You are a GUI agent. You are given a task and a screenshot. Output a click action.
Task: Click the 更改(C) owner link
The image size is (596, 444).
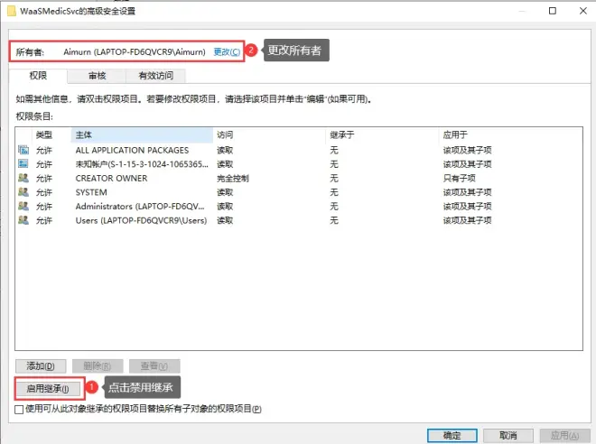pyautogui.click(x=227, y=52)
